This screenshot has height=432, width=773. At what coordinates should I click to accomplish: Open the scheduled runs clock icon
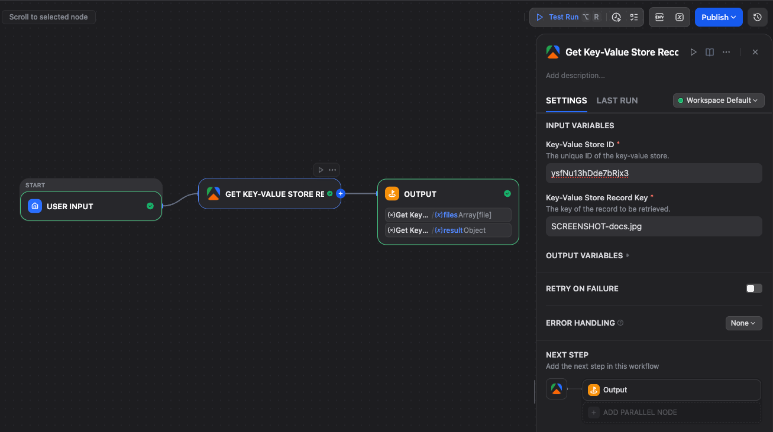pyautogui.click(x=616, y=17)
